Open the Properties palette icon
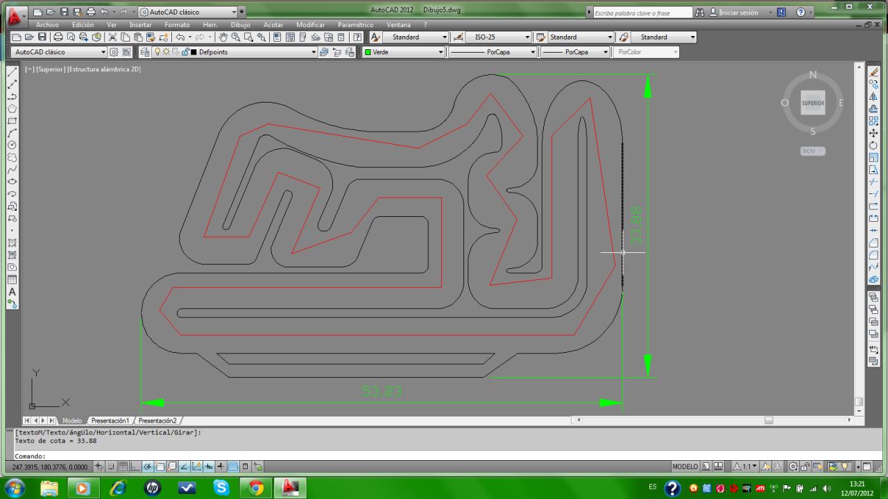The height and width of the screenshot is (499, 888). (x=277, y=37)
